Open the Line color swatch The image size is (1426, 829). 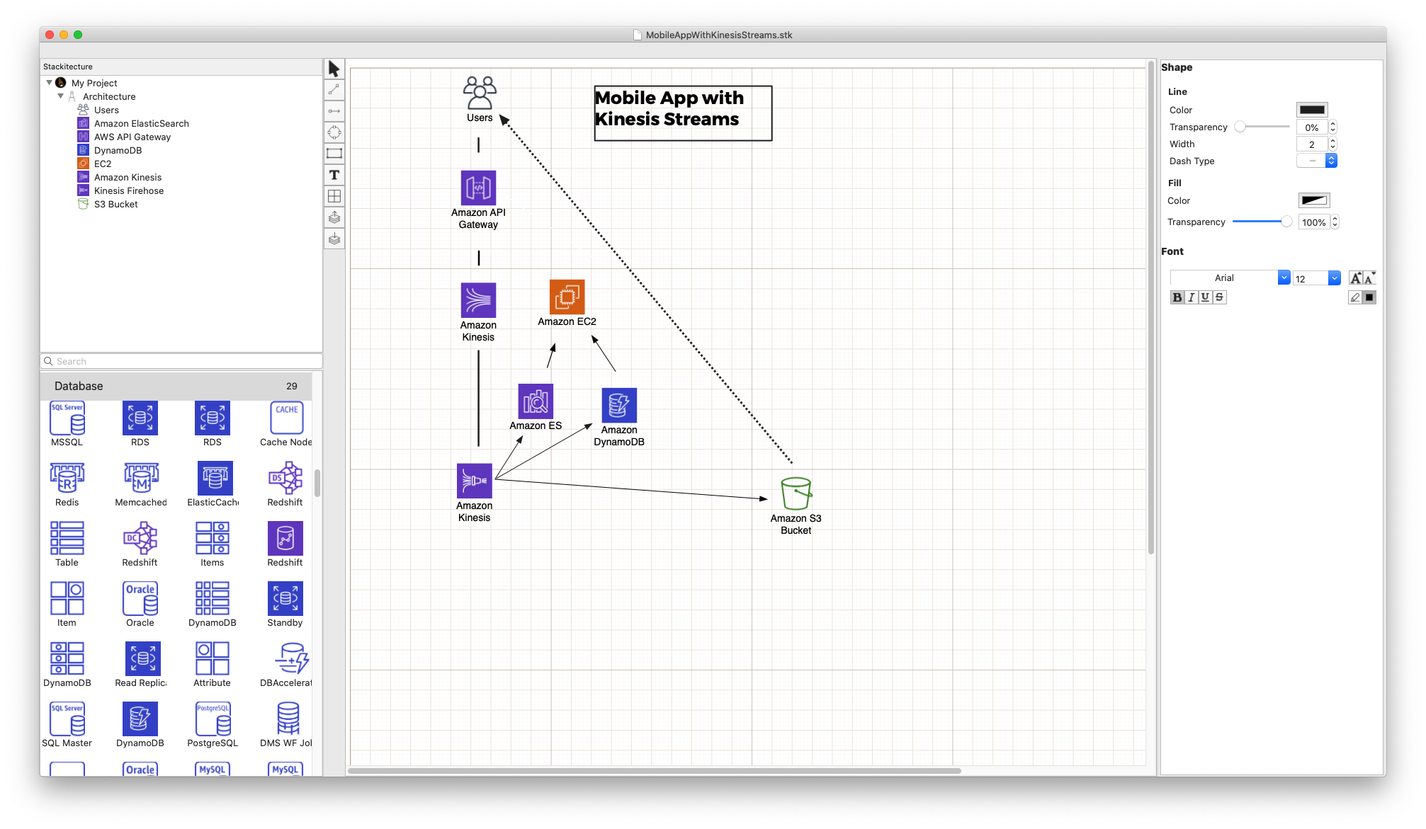point(1311,110)
